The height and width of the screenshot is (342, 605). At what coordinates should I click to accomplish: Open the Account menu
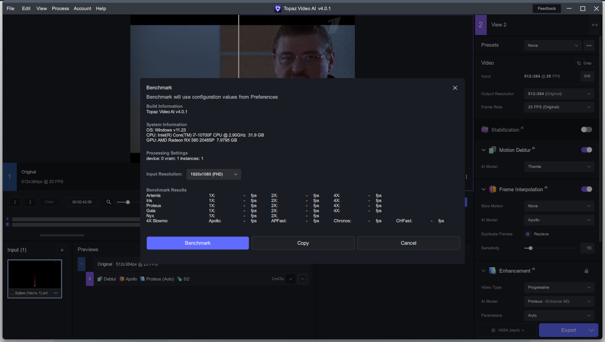(x=82, y=9)
